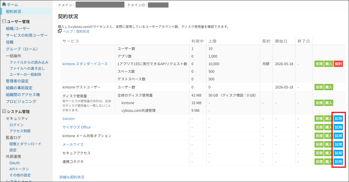
Task: Click 見積 for kintone スタンダードコース
Action: pyautogui.click(x=319, y=64)
